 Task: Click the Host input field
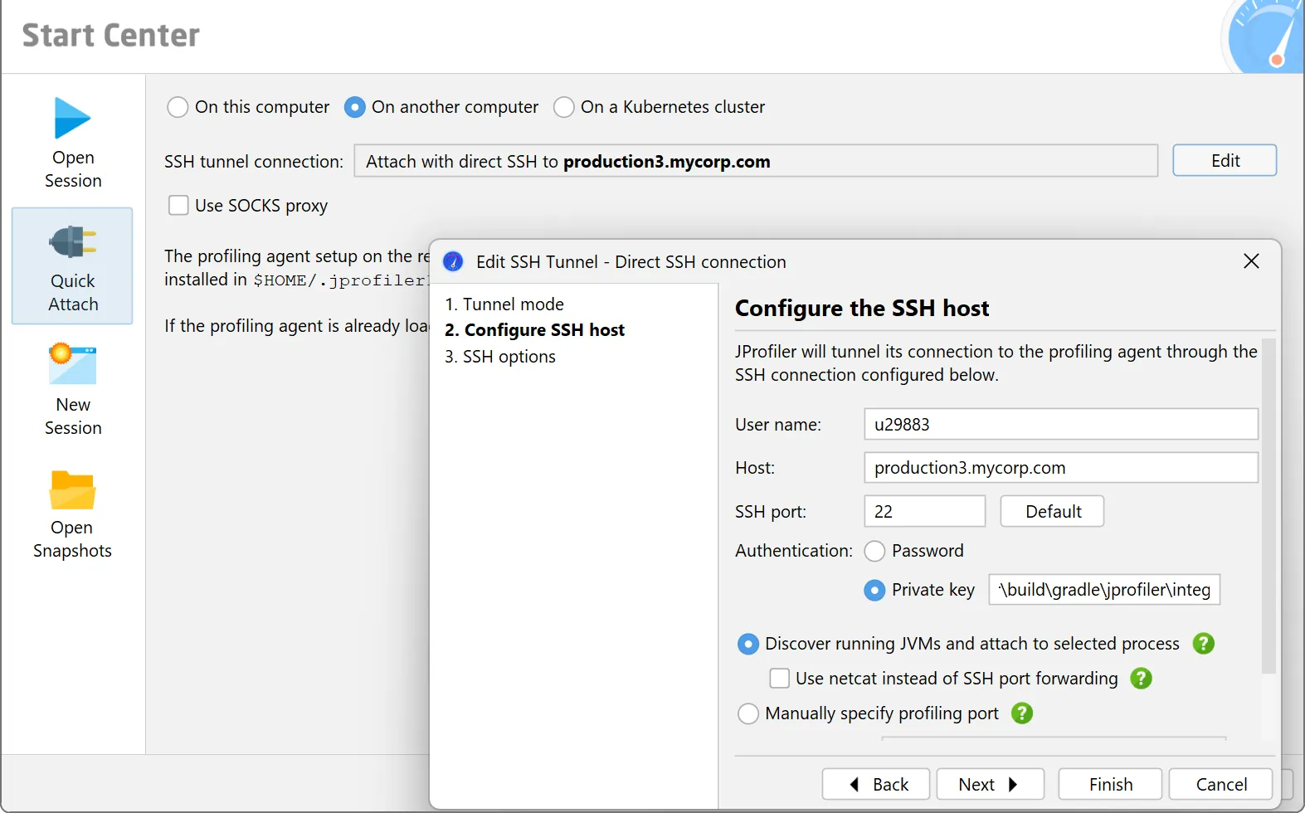pyautogui.click(x=1060, y=468)
